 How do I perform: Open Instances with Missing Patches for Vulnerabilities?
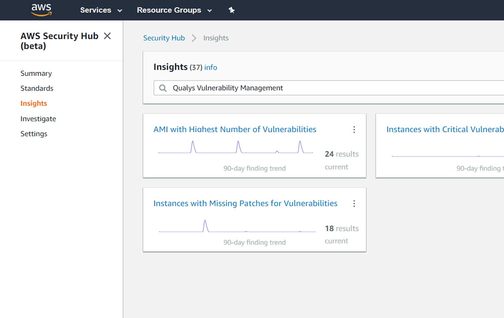click(x=245, y=203)
